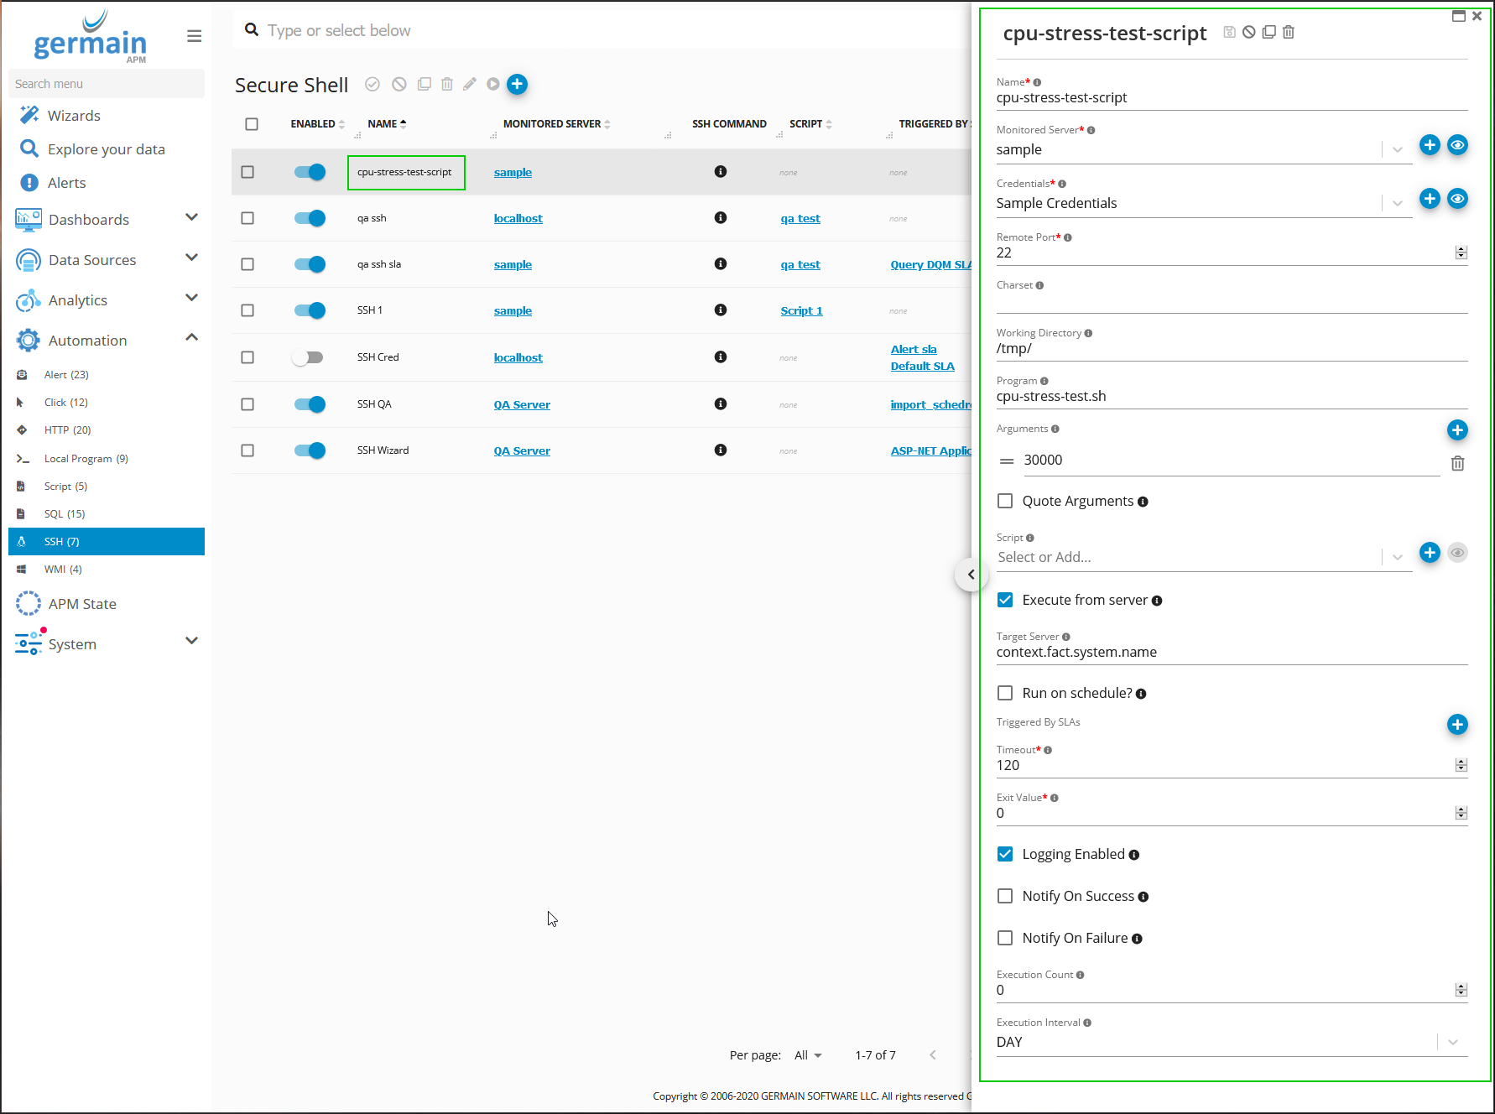Uncheck Logging Enabled checkbox

coord(1005,854)
